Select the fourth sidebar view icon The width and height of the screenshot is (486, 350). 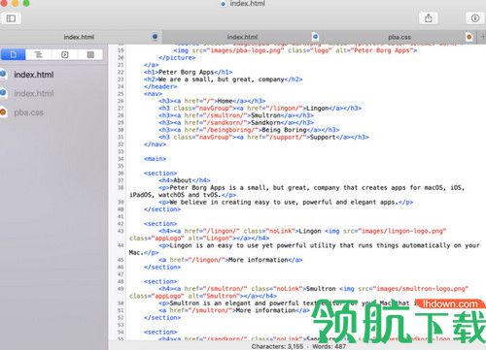(x=90, y=54)
